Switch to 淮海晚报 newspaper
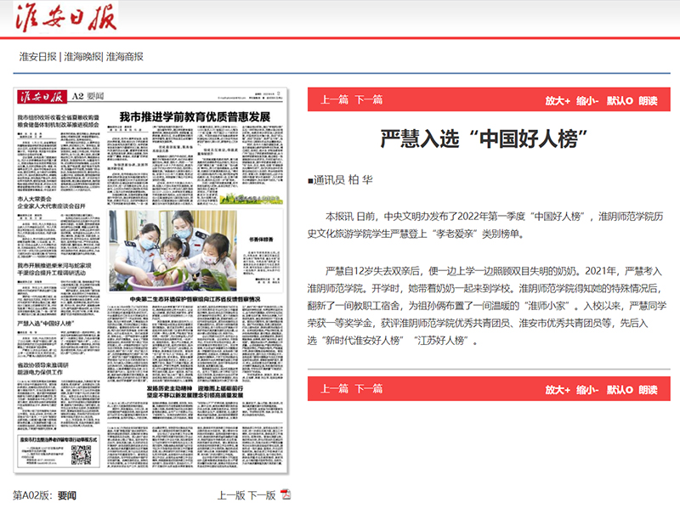 [82, 57]
